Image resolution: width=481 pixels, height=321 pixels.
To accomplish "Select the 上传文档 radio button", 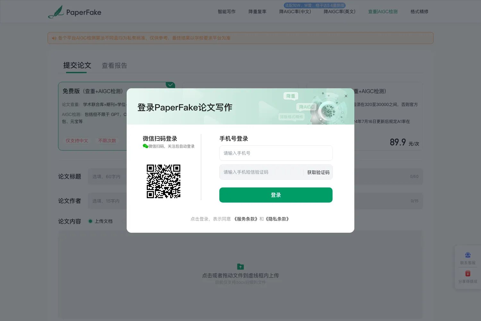I will pos(90,221).
